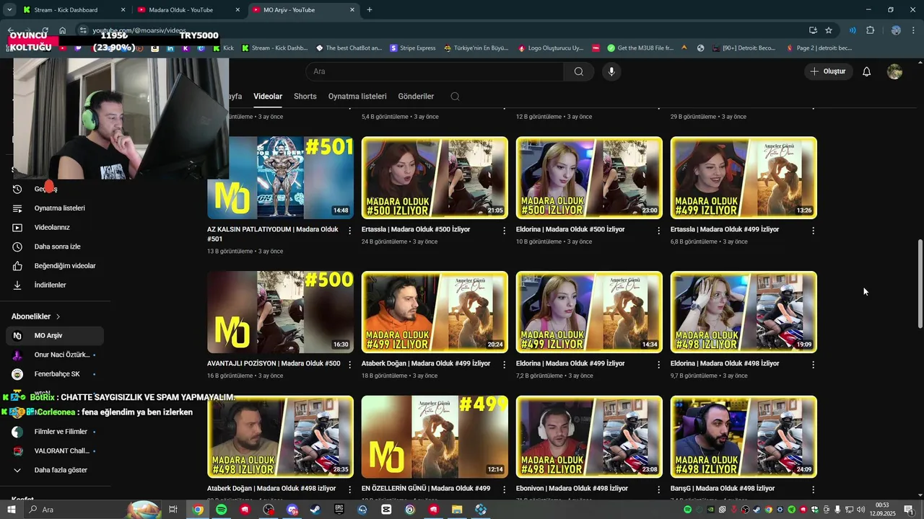Open Page 2 | detroit bookmark

click(x=819, y=48)
